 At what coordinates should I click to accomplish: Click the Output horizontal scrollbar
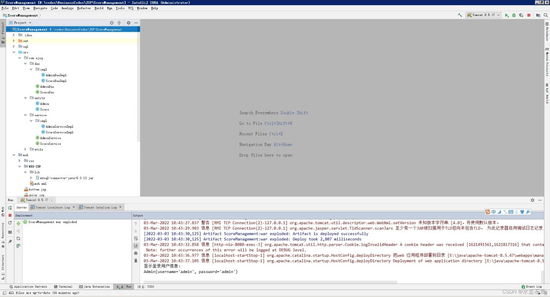[270, 282]
